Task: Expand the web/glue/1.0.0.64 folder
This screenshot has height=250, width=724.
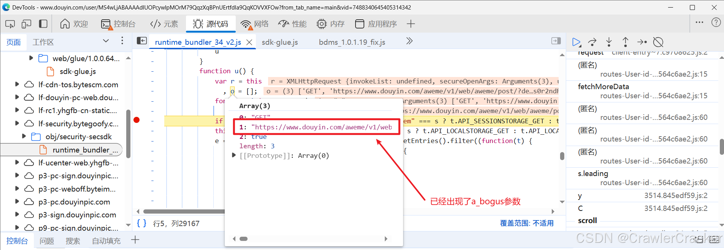Action: click(31, 58)
